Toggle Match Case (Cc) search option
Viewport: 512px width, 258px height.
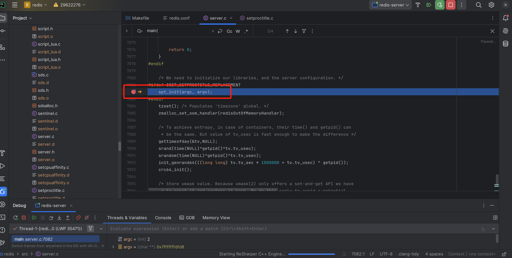coord(230,31)
